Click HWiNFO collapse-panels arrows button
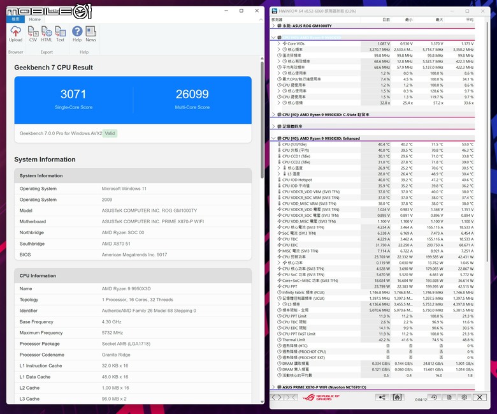497x414 pixels. (x=292, y=397)
